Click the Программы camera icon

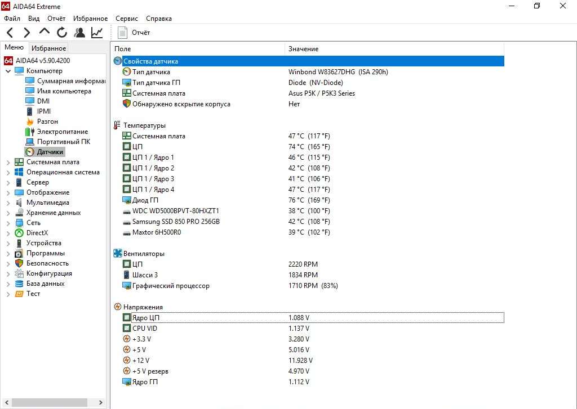coord(19,253)
